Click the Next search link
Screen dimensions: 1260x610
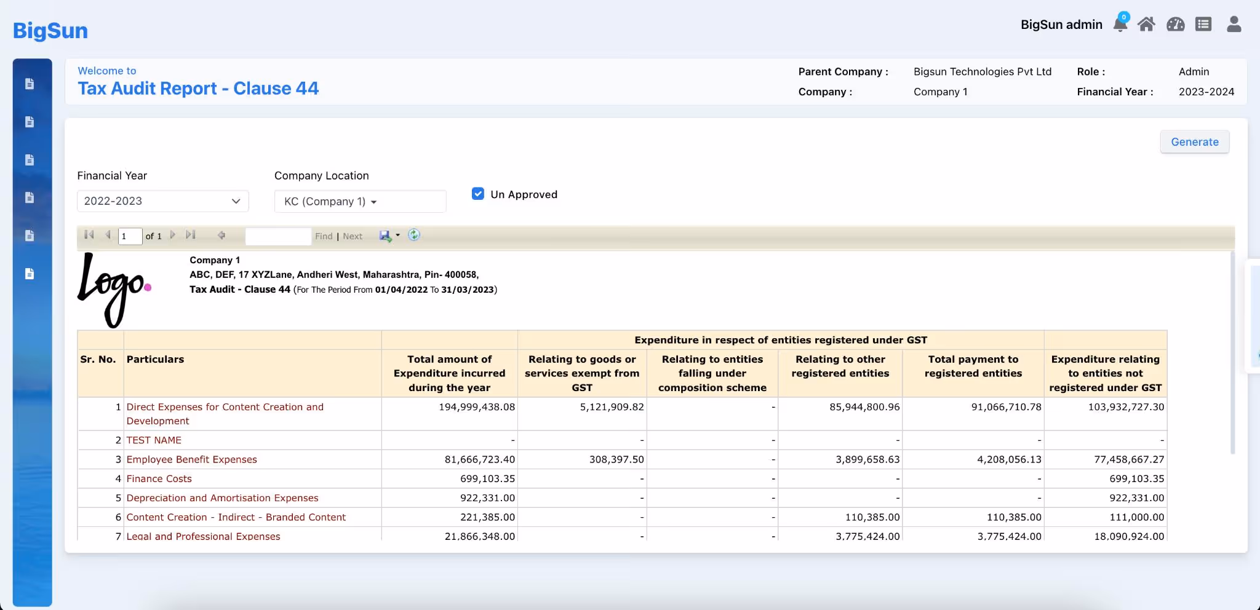point(353,236)
